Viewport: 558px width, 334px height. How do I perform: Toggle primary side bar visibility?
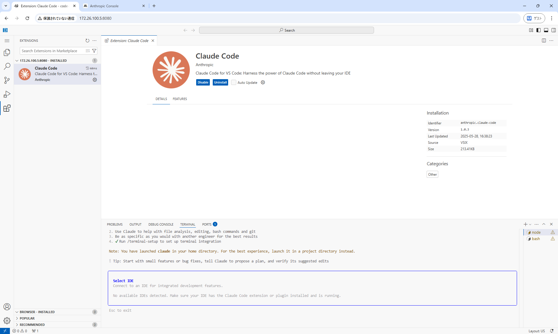tap(539, 30)
